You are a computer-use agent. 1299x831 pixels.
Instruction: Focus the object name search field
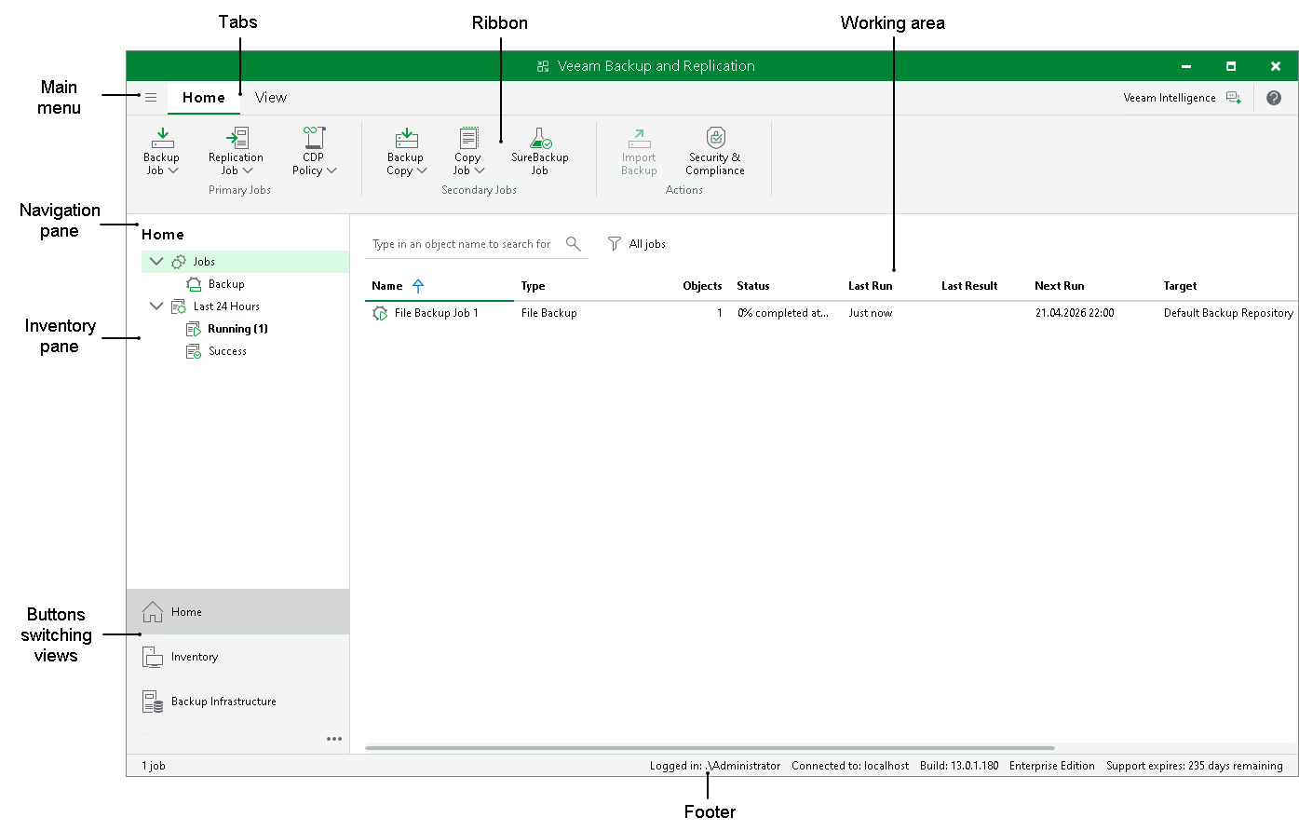click(463, 244)
